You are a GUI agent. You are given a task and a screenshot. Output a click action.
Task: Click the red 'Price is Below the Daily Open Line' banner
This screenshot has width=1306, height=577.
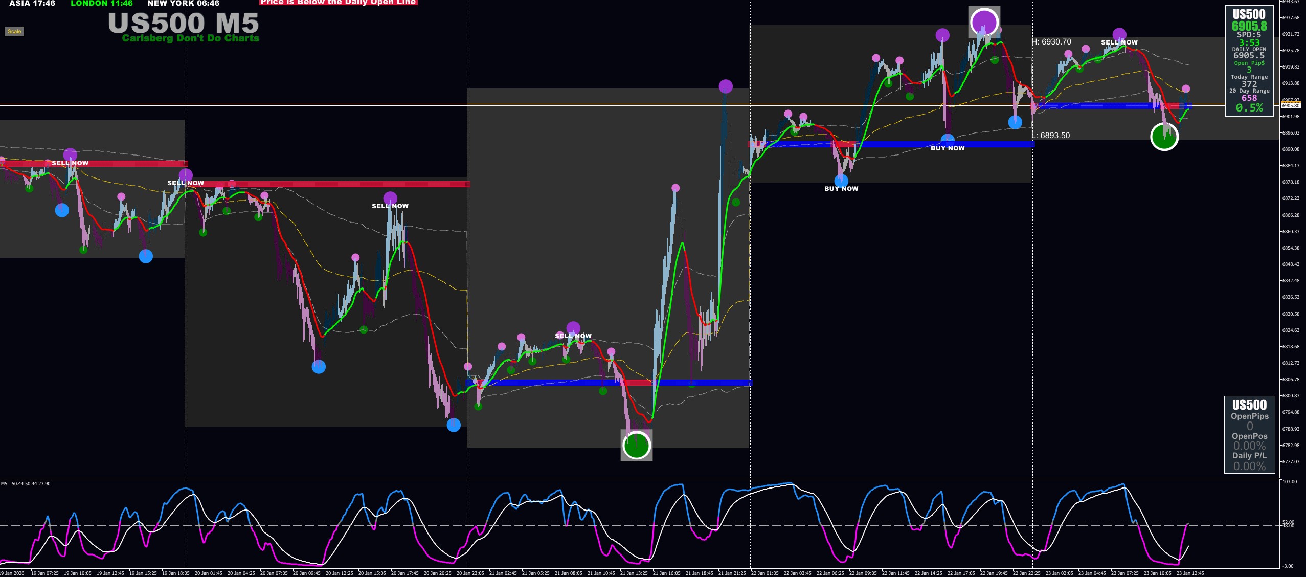tap(339, 3)
